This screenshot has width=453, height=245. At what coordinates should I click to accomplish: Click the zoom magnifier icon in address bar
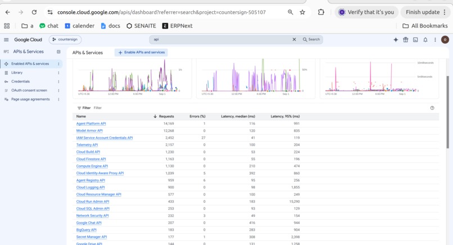coord(291,12)
